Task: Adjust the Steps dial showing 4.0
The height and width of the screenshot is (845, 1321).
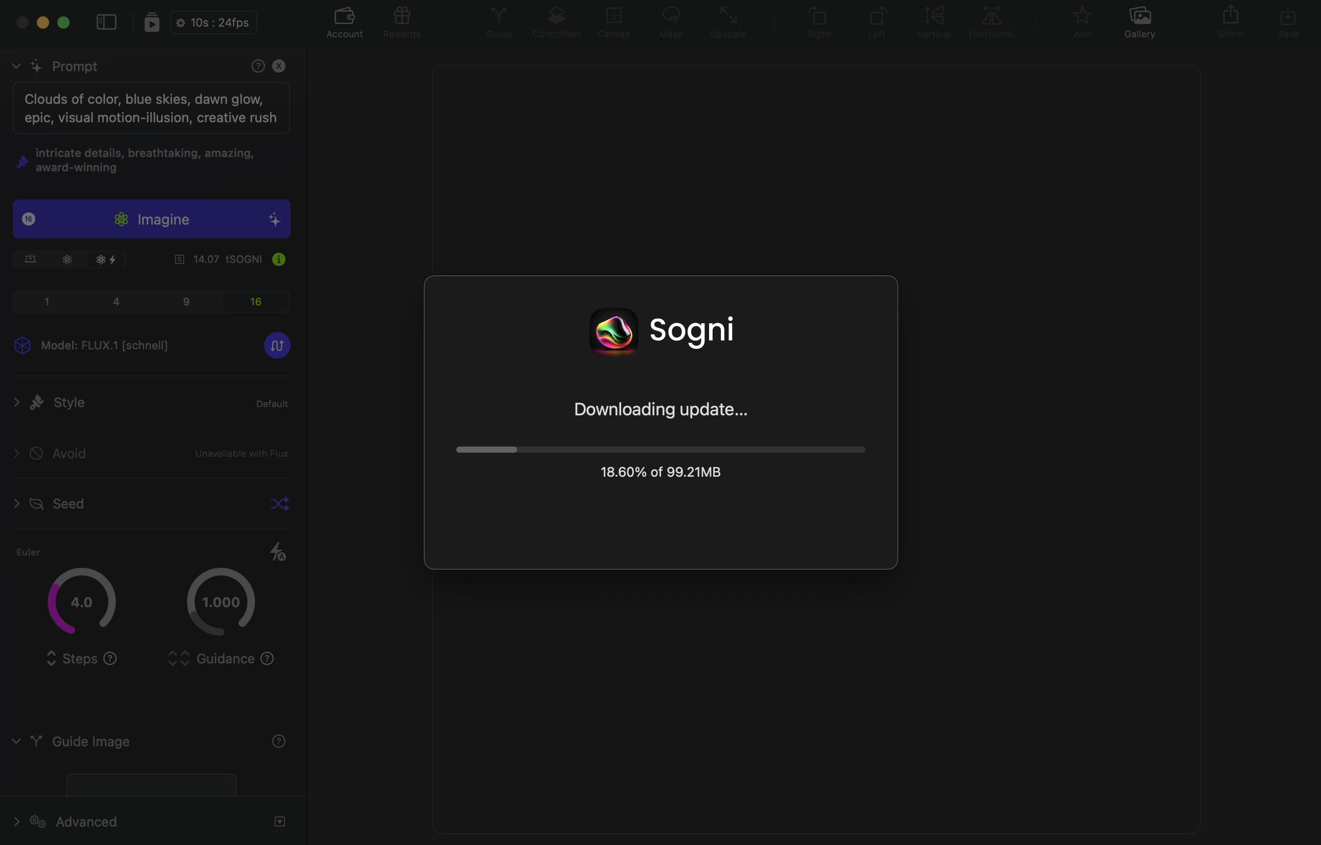Action: (81, 602)
